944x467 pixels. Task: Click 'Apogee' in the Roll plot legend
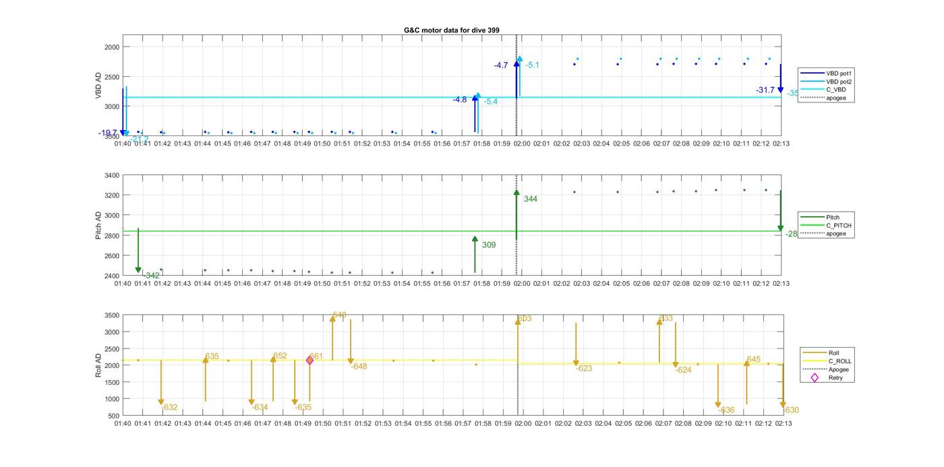825,369
